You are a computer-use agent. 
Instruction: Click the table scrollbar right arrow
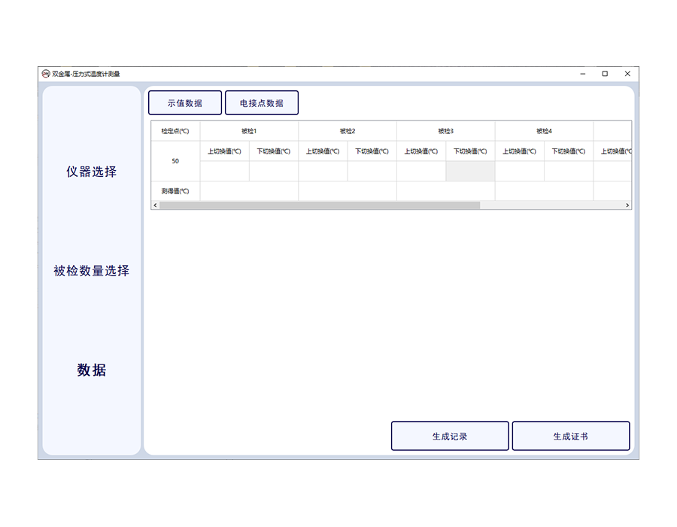(x=627, y=205)
